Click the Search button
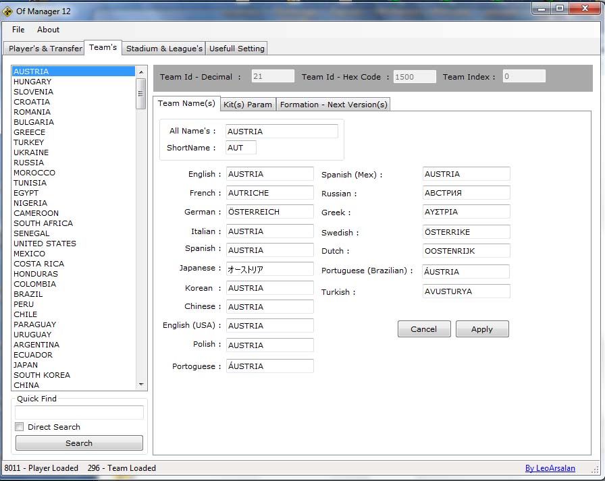Viewport: 605px width, 481px height. (x=79, y=443)
